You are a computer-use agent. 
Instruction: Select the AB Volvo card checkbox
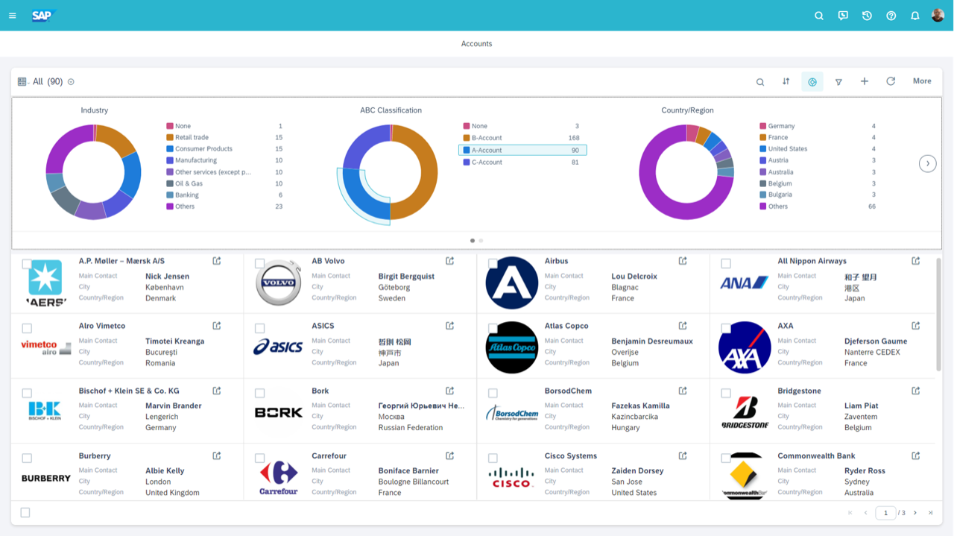coord(260,263)
